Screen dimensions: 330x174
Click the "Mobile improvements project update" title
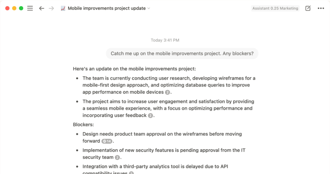(x=107, y=8)
